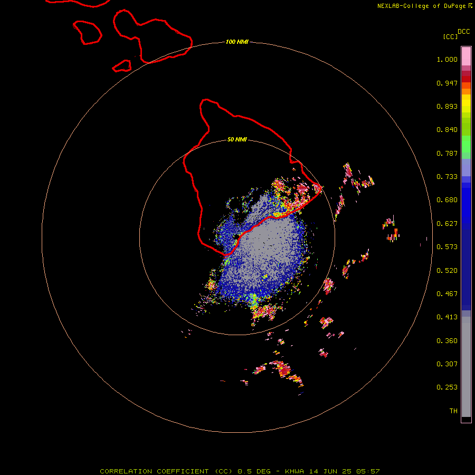This screenshot has width=475, height=475.
Task: Click the 0.467 legend label
Action: tap(447, 294)
